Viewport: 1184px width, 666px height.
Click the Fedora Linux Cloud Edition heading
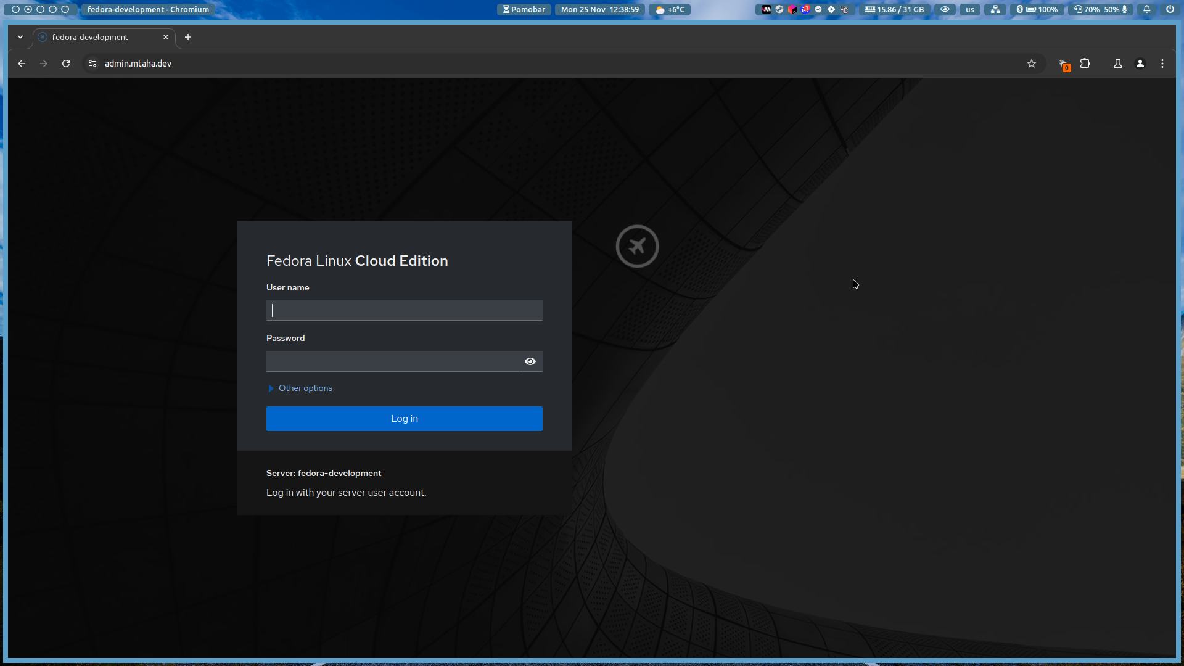click(357, 261)
